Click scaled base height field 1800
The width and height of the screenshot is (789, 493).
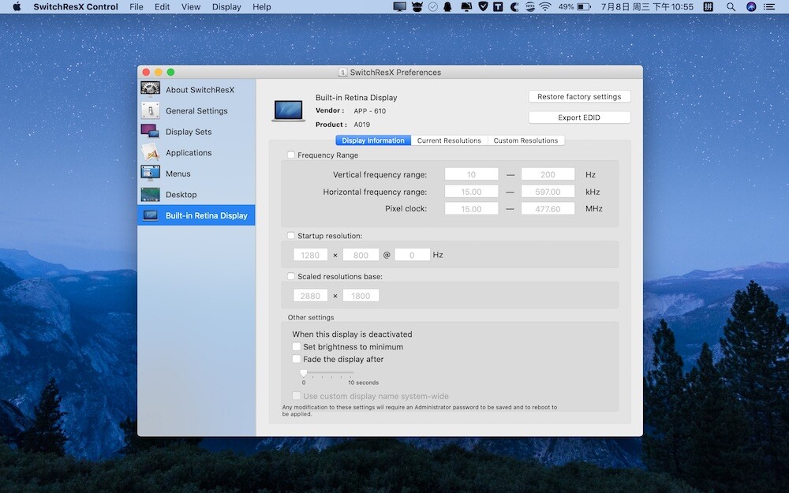pyautogui.click(x=361, y=295)
